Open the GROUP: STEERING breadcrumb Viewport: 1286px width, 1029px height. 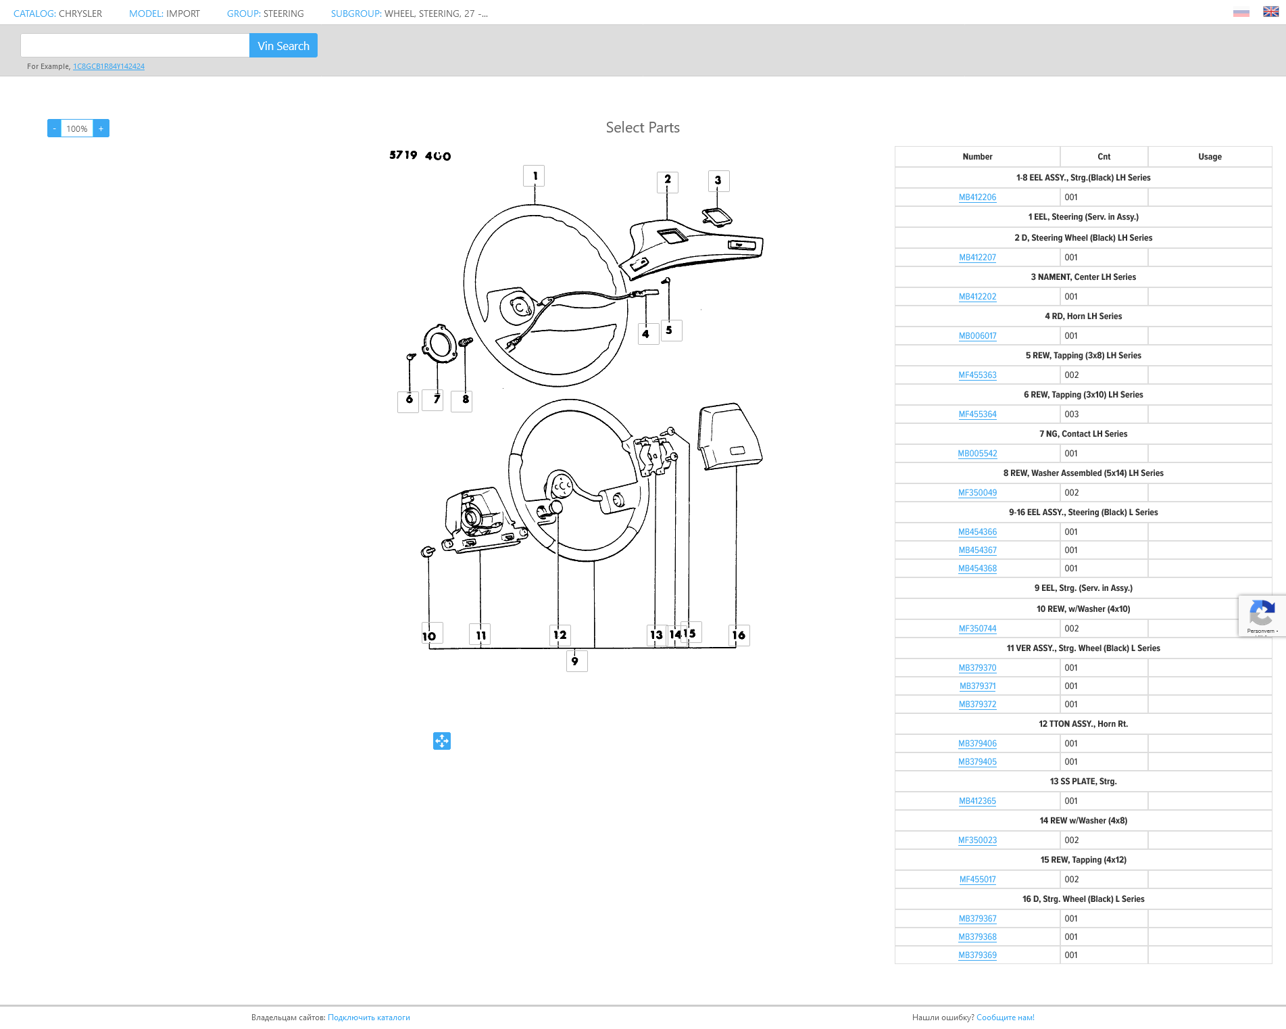265,14
